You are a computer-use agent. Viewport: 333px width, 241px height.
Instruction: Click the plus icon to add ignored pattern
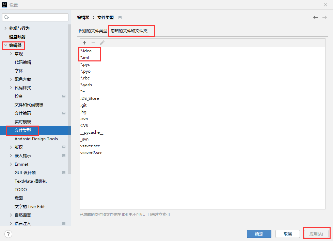tap(84, 43)
